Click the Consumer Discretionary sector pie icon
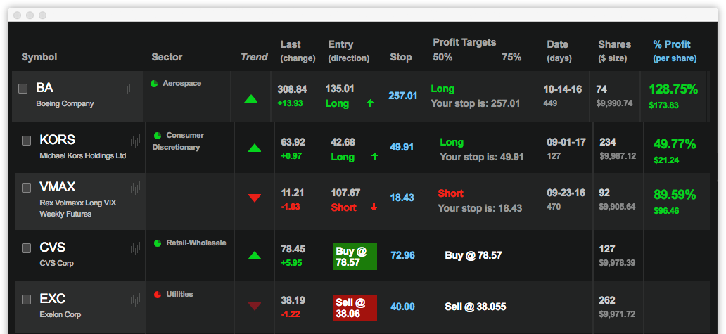726x334 pixels. point(158,136)
